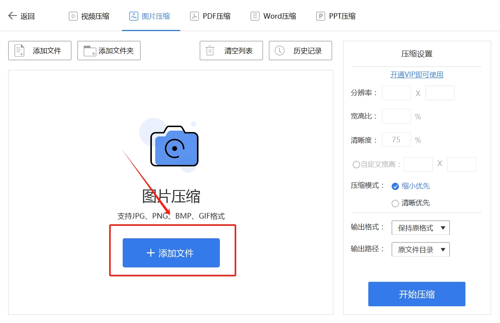This screenshot has height=323, width=500.
Task: Click the 宽高比 percentage field
Action: coord(396,116)
